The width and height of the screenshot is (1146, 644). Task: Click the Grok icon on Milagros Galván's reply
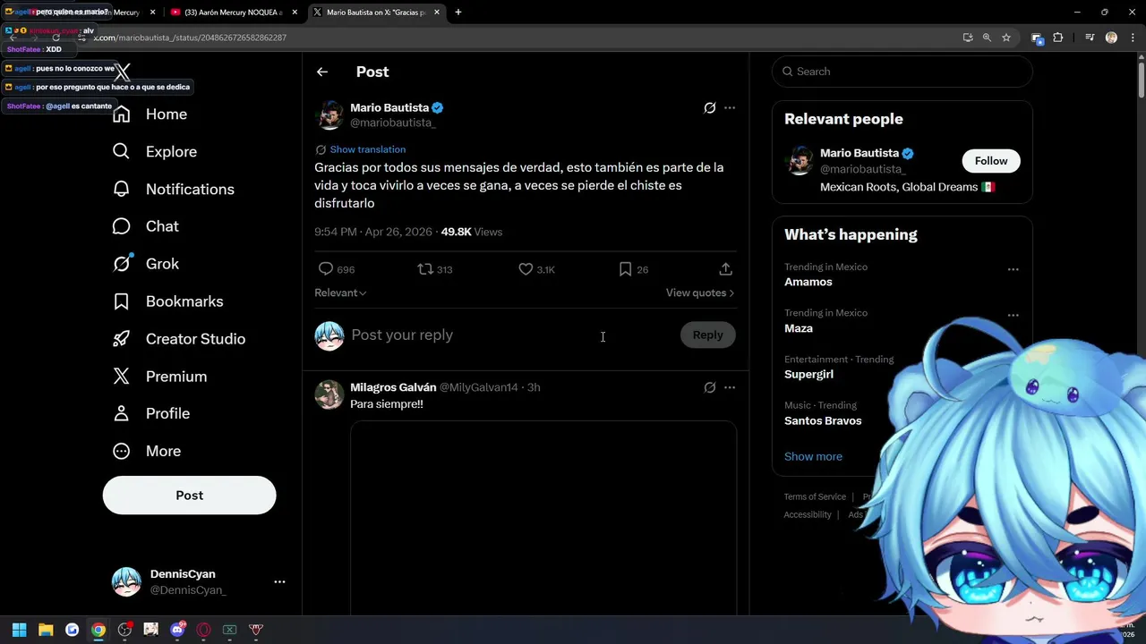(x=710, y=387)
